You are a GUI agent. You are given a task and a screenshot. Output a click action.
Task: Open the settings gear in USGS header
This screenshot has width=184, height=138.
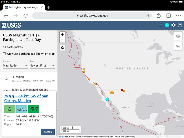174,25
